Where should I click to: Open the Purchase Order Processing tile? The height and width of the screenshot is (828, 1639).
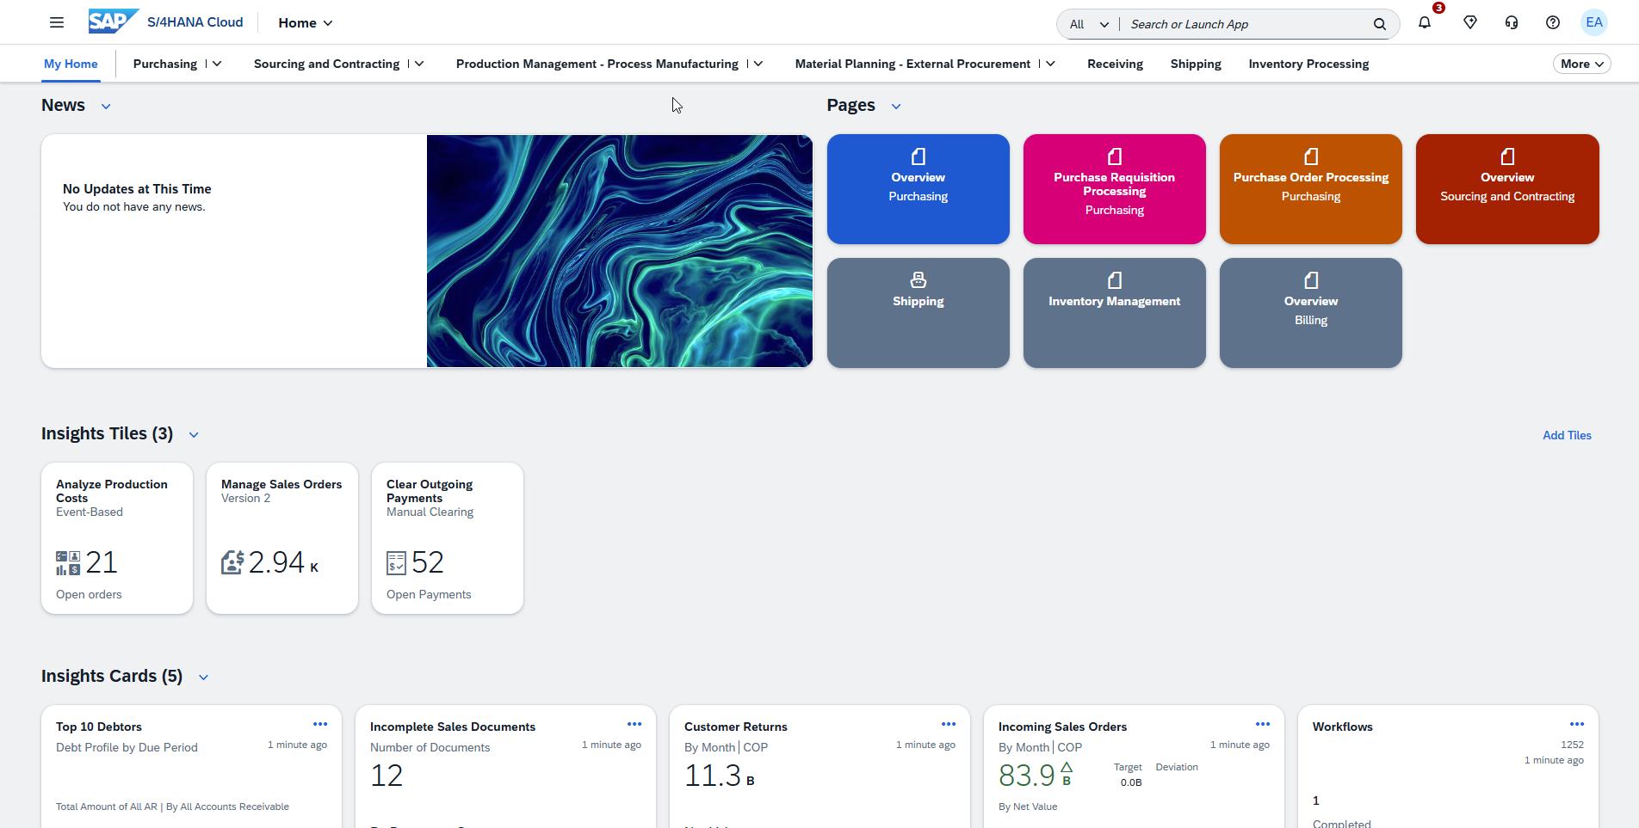(x=1310, y=188)
